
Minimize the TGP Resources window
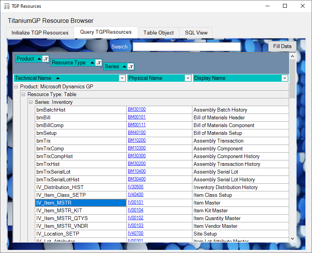[x=267, y=6]
